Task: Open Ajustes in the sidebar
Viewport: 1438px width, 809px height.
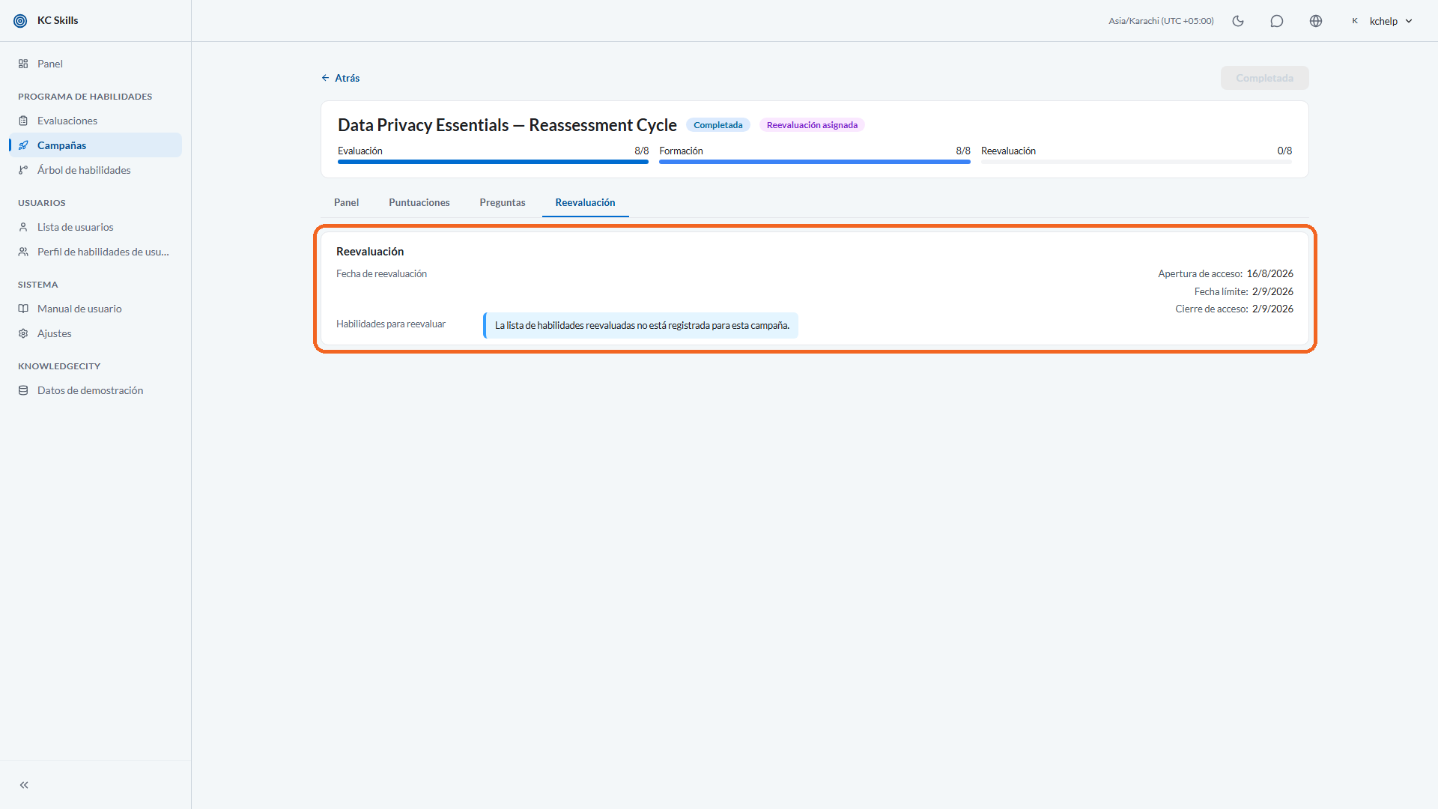Action: click(x=95, y=333)
